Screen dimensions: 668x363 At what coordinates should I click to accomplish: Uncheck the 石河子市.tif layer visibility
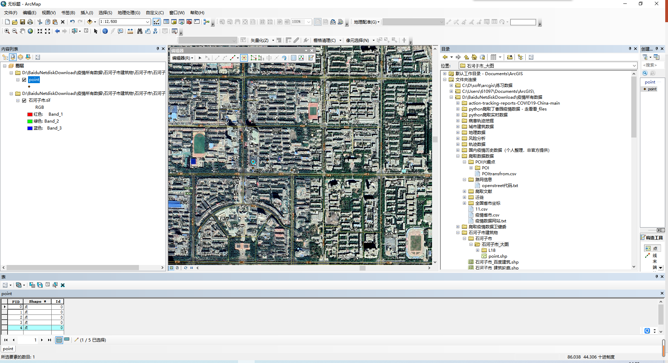(24, 100)
